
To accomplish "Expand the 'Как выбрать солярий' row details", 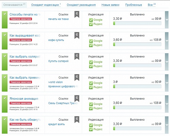I will [167, 62].
